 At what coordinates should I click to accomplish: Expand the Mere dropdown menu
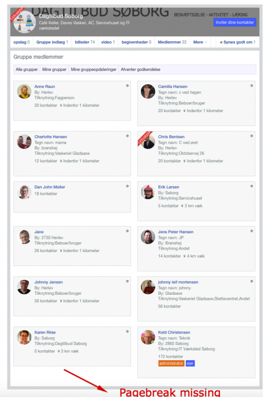click(x=200, y=42)
